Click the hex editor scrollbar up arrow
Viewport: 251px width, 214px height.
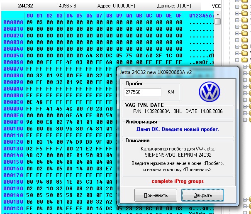(x=218, y=15)
